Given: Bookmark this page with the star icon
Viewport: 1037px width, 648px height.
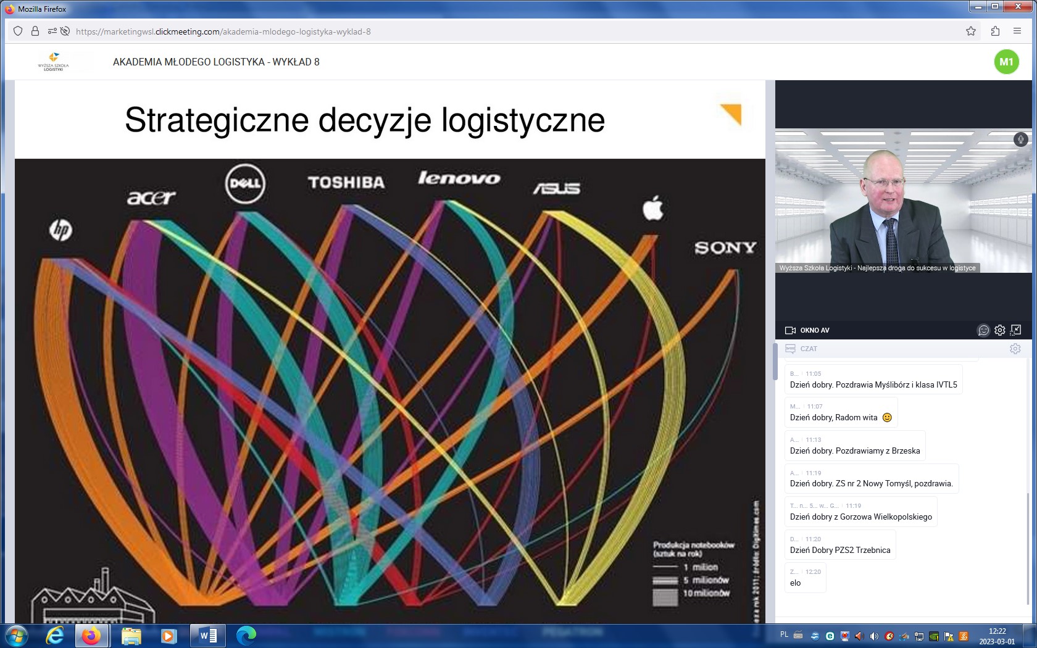Looking at the screenshot, I should 971,31.
